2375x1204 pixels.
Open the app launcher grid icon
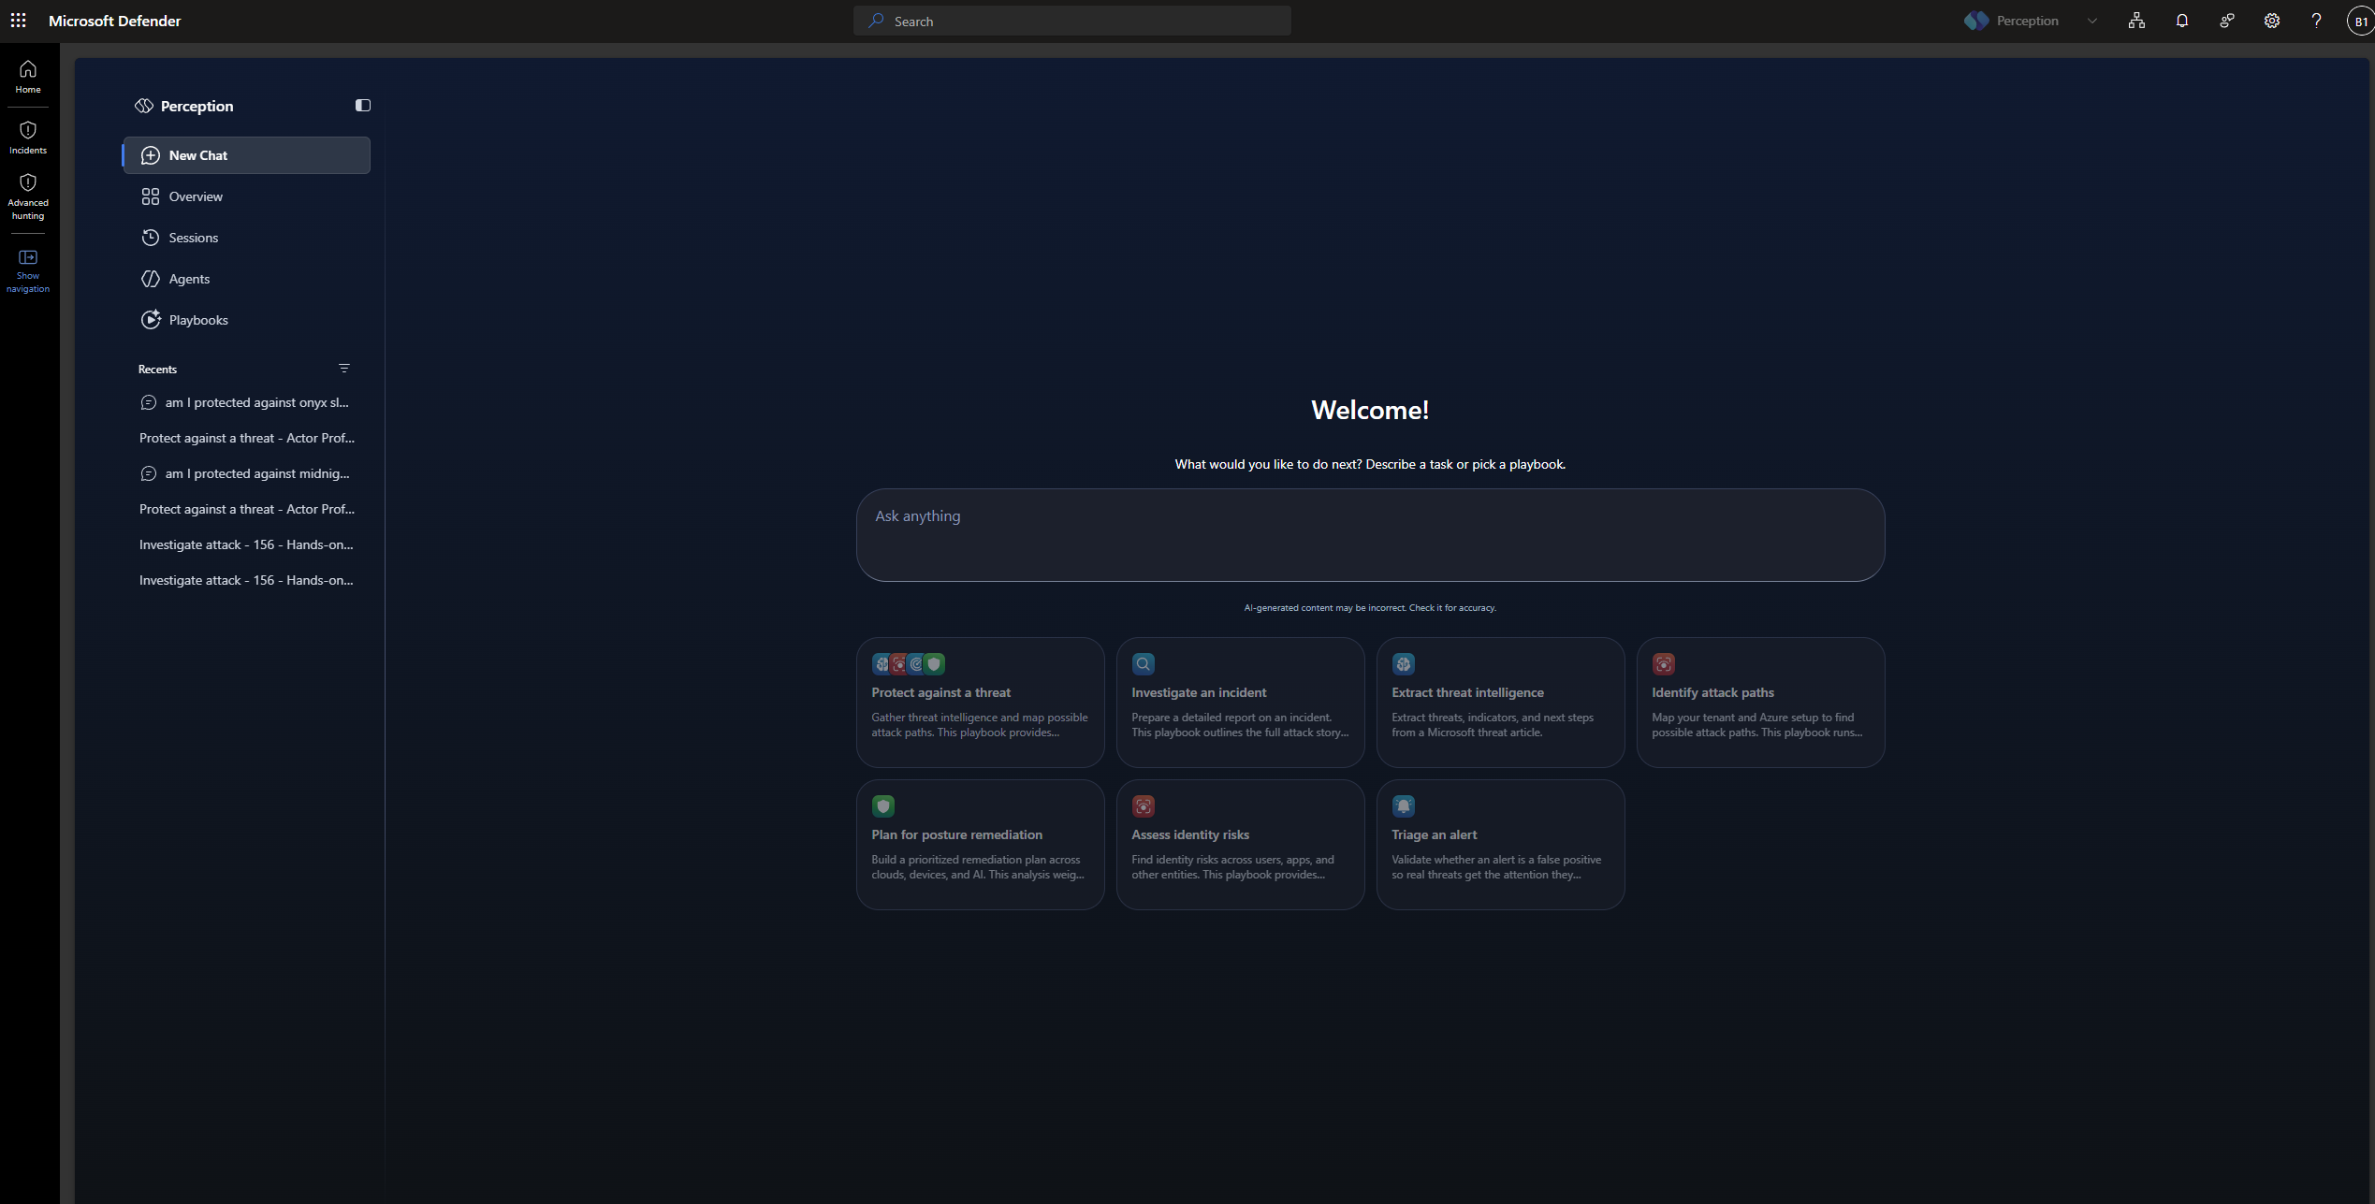pyautogui.click(x=18, y=20)
